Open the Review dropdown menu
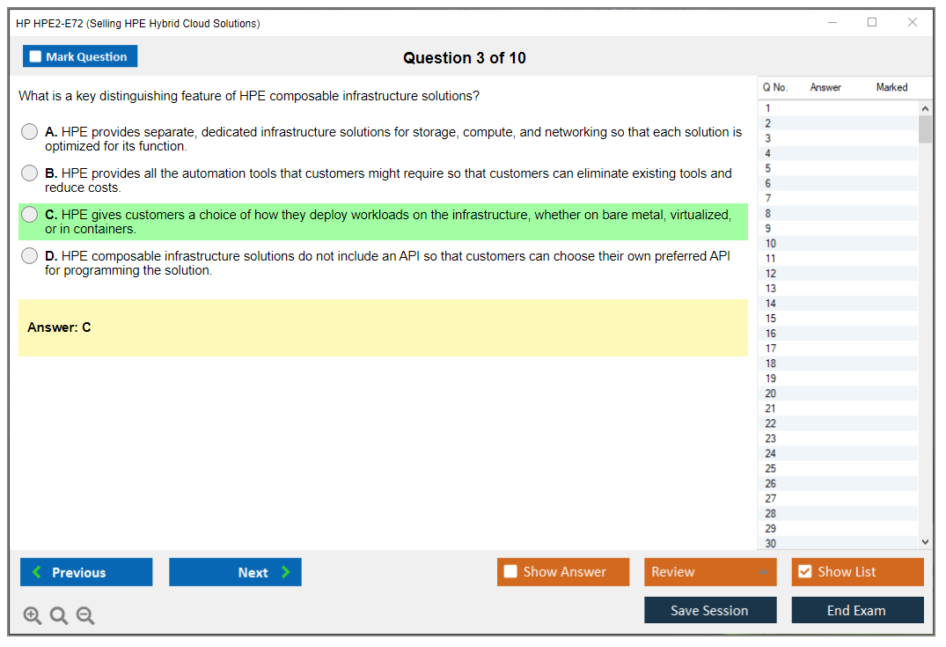Viewport: 946px width, 647px height. point(709,572)
